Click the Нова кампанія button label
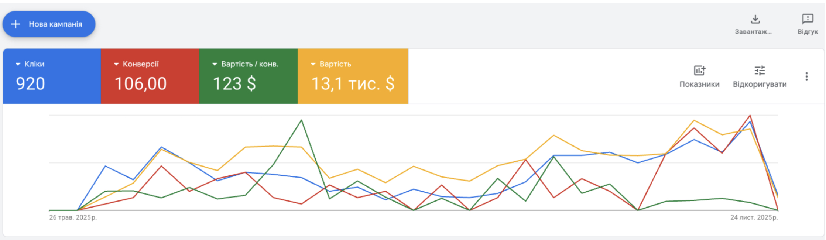 55,24
